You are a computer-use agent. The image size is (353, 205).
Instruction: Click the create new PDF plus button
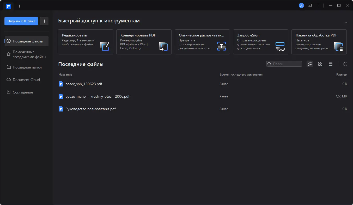[x=44, y=21]
